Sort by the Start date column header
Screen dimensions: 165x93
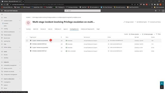(137, 37)
